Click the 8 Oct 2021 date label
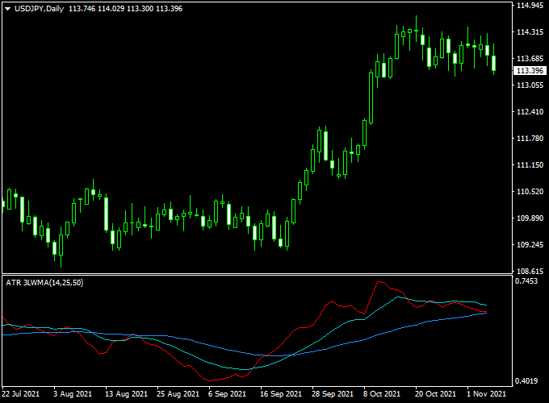The image size is (549, 403). 382,394
